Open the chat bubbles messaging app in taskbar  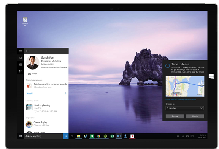(119, 136)
